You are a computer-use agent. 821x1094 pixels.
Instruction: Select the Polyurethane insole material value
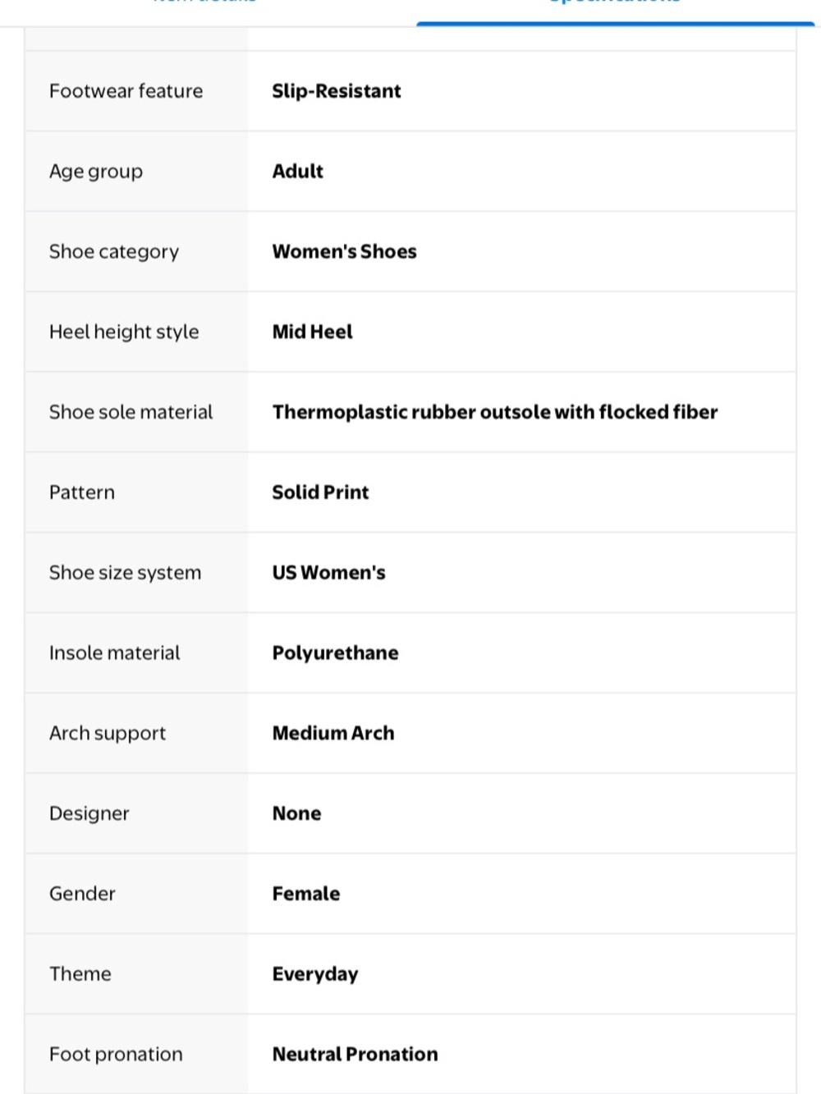click(336, 653)
